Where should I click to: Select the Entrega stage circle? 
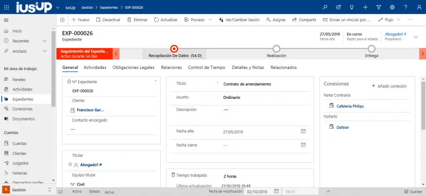pos(372,49)
